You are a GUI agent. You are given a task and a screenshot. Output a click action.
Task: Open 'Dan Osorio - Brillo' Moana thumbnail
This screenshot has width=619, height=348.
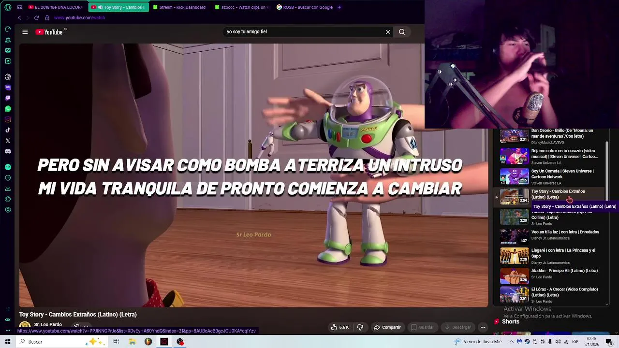pos(514,136)
